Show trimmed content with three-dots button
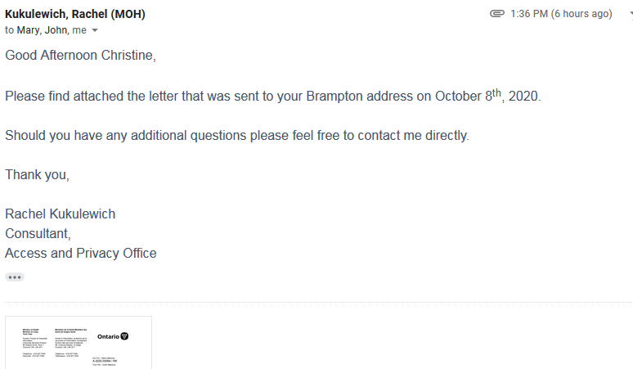633x369 pixels. click(15, 277)
